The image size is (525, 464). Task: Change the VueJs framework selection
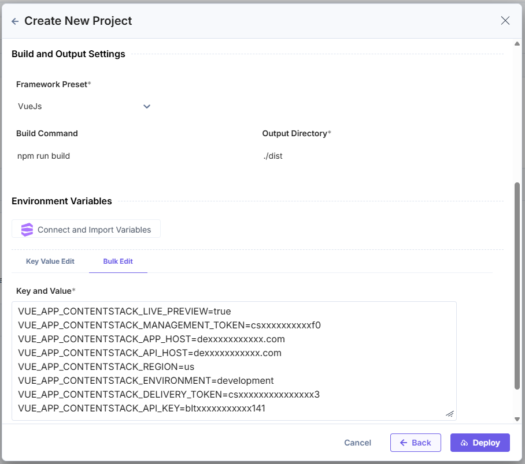(84, 106)
